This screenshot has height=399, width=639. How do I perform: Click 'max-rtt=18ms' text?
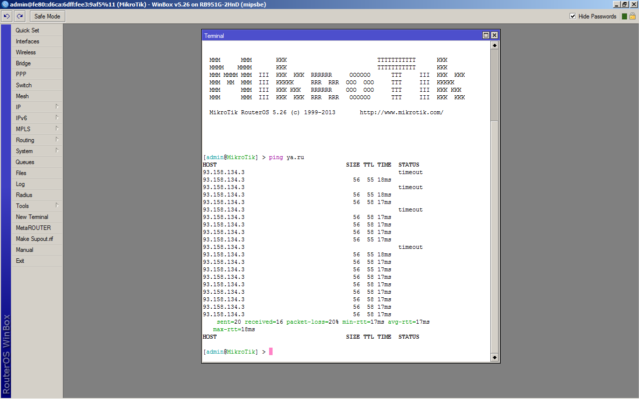[234, 330]
